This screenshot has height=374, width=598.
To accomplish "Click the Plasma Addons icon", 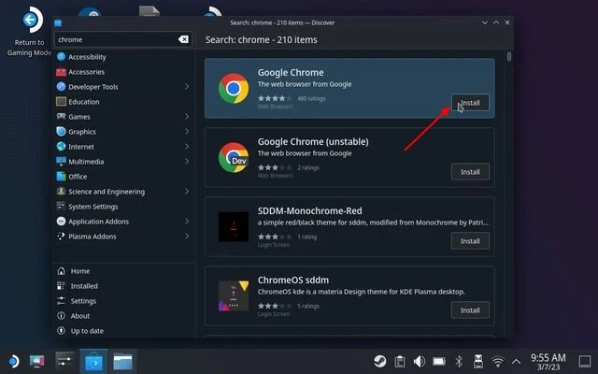I will tap(61, 236).
